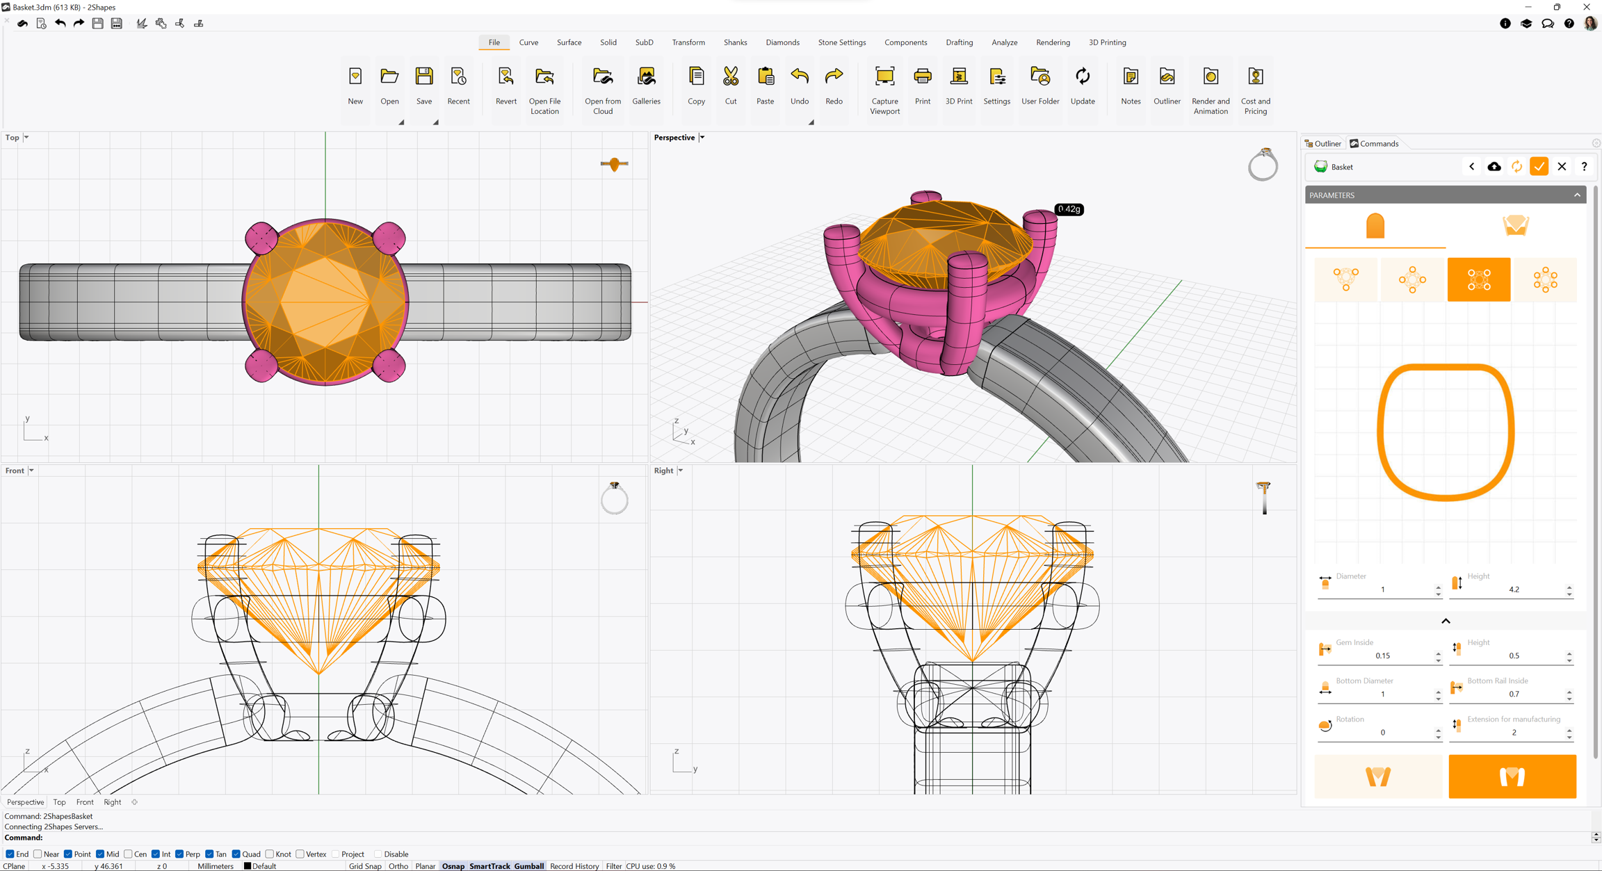This screenshot has height=871, width=1602.
Task: Click the Gem Inside value field
Action: pos(1382,656)
